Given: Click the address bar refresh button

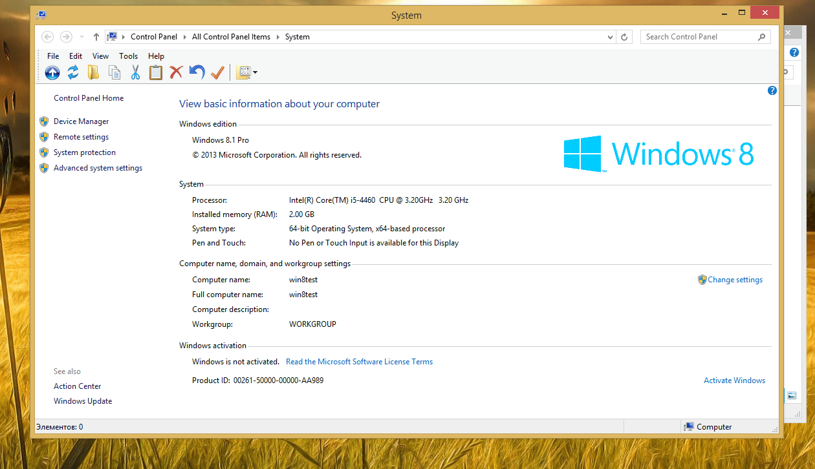Looking at the screenshot, I should tap(624, 37).
